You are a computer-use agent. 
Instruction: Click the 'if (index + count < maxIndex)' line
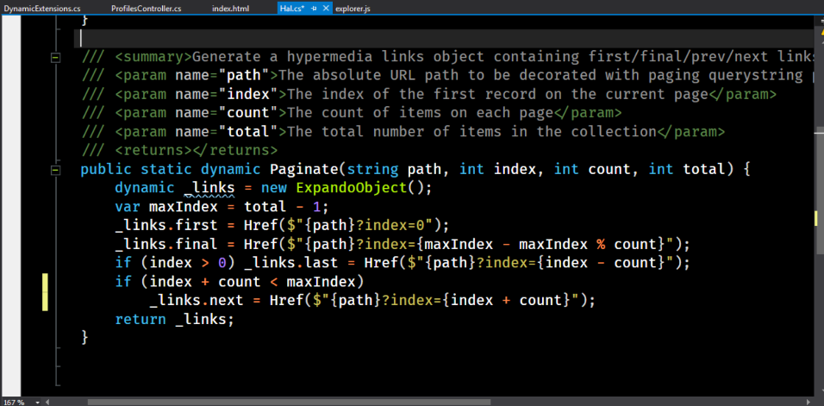click(x=239, y=282)
